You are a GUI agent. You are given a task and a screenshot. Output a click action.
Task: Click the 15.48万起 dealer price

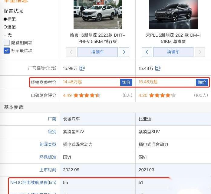point(148,82)
